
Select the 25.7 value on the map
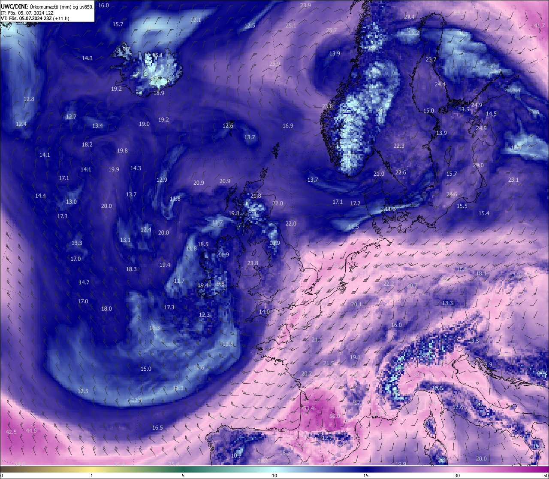pos(332,30)
